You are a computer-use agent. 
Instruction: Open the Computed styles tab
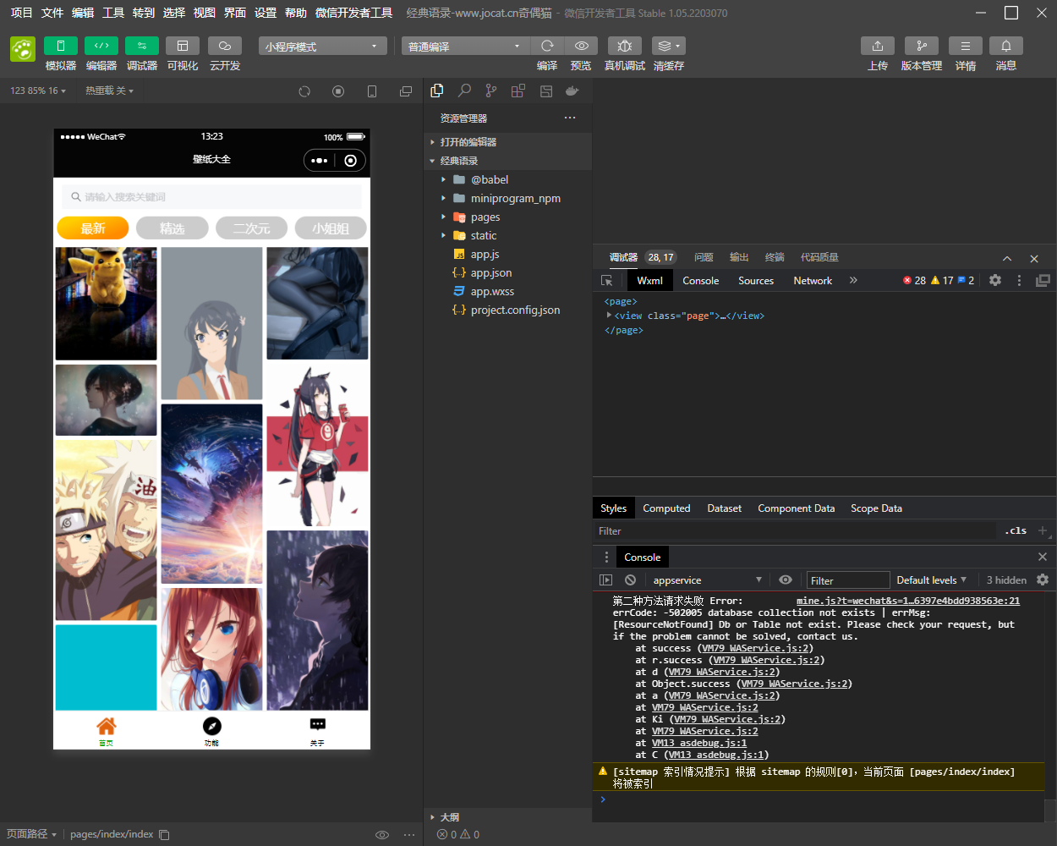pos(666,508)
